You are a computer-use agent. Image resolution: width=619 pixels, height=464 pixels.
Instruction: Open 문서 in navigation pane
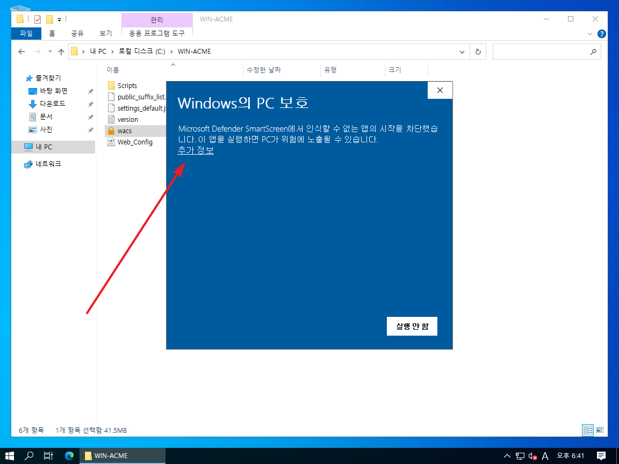click(46, 117)
